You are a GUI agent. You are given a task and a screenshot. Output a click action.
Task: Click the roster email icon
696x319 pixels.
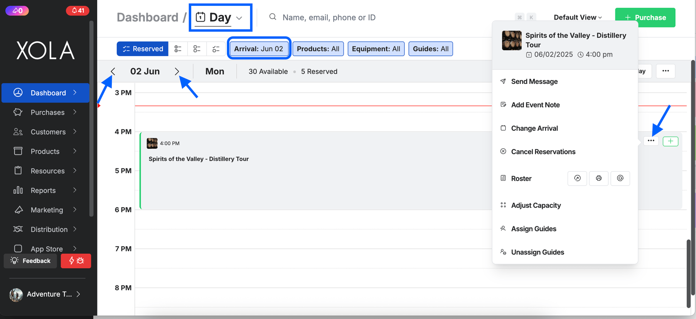coord(620,178)
